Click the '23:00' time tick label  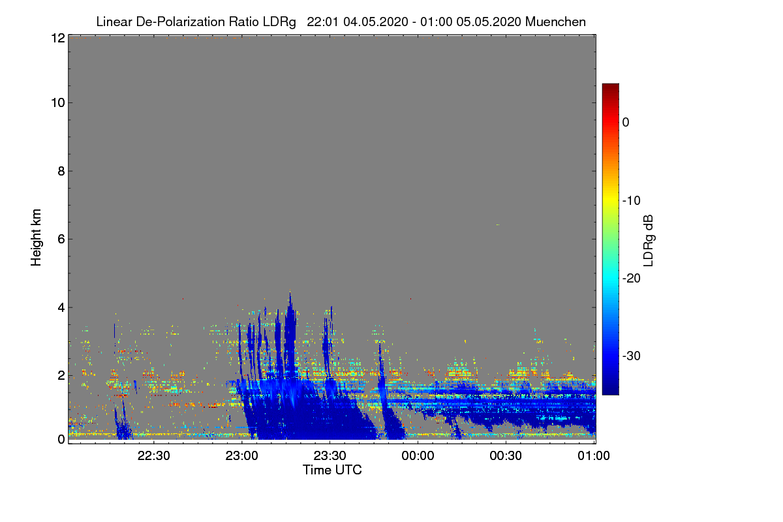tap(242, 456)
